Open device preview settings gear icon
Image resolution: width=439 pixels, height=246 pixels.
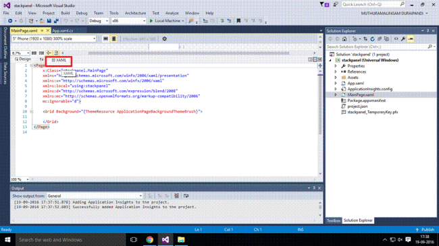[164, 39]
